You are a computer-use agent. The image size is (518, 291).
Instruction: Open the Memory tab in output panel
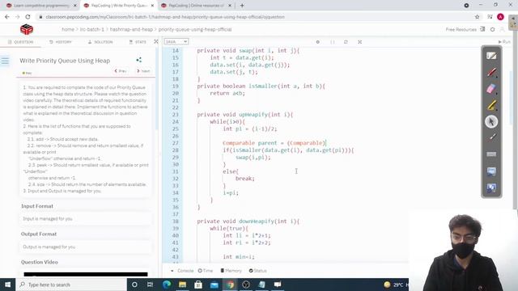pos(231,271)
